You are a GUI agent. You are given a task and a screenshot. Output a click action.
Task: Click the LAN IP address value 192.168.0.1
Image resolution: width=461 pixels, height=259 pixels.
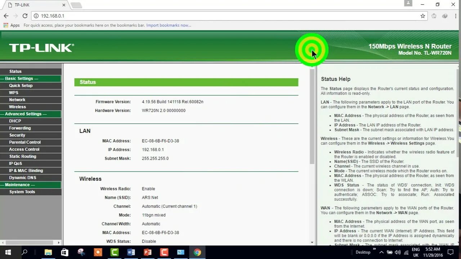coord(153,150)
